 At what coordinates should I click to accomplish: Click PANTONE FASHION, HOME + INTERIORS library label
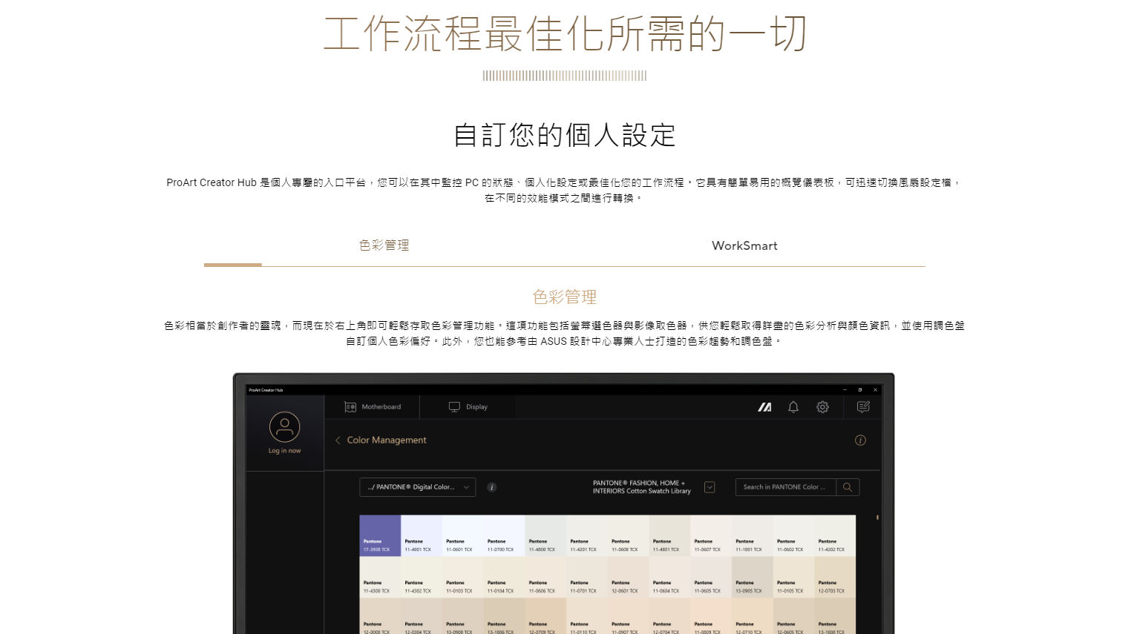(642, 487)
